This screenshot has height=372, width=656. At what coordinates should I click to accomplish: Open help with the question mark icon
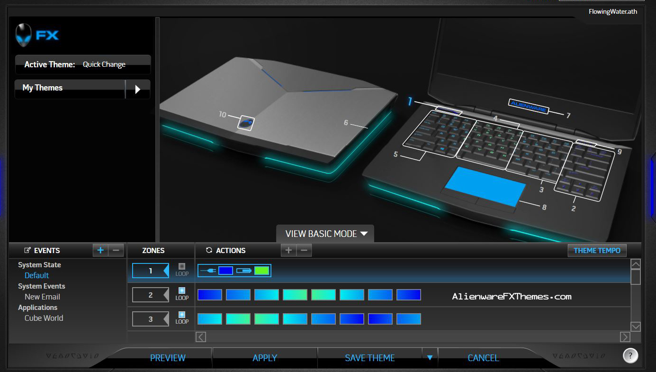point(630,355)
